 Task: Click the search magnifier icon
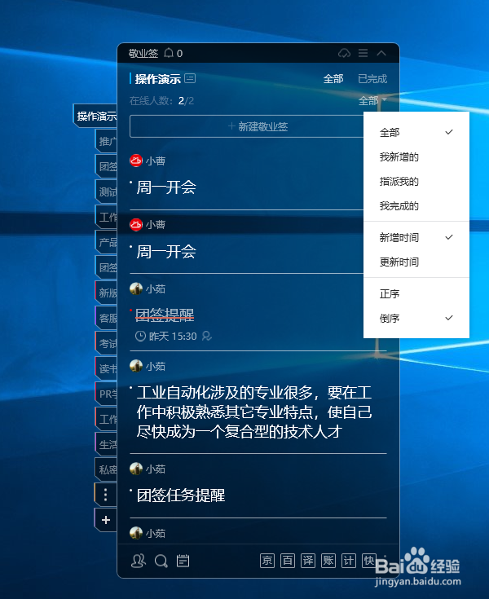pos(161,561)
